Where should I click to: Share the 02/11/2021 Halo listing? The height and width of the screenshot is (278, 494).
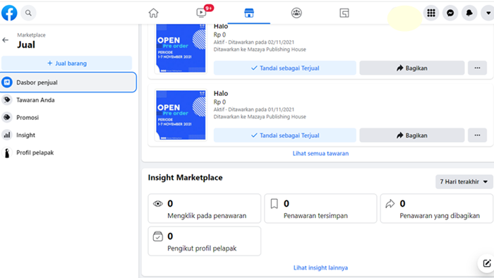pos(412,68)
